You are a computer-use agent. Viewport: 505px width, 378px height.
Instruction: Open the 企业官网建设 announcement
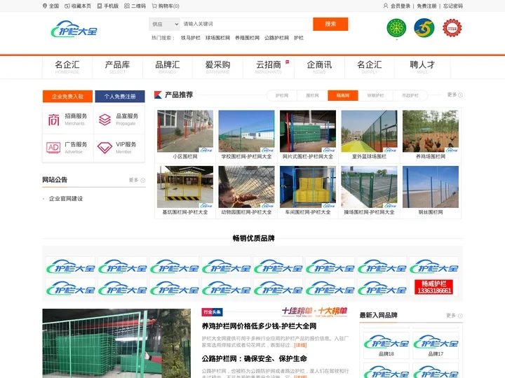tap(66, 199)
